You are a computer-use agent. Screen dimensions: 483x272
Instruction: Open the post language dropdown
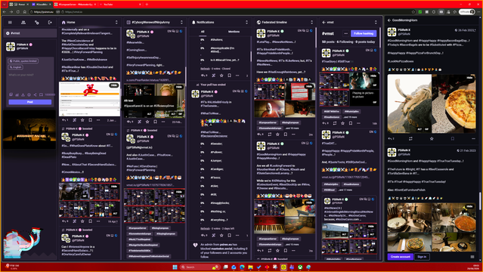tap(16, 67)
